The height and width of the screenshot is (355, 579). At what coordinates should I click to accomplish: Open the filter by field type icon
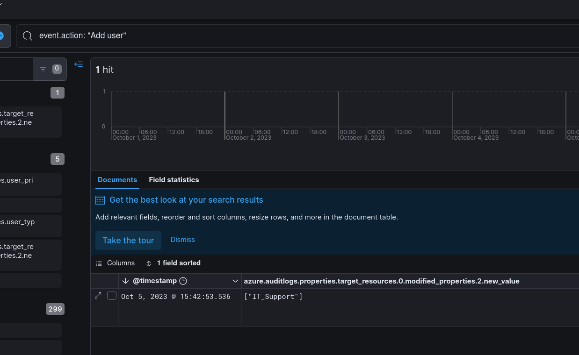click(43, 69)
